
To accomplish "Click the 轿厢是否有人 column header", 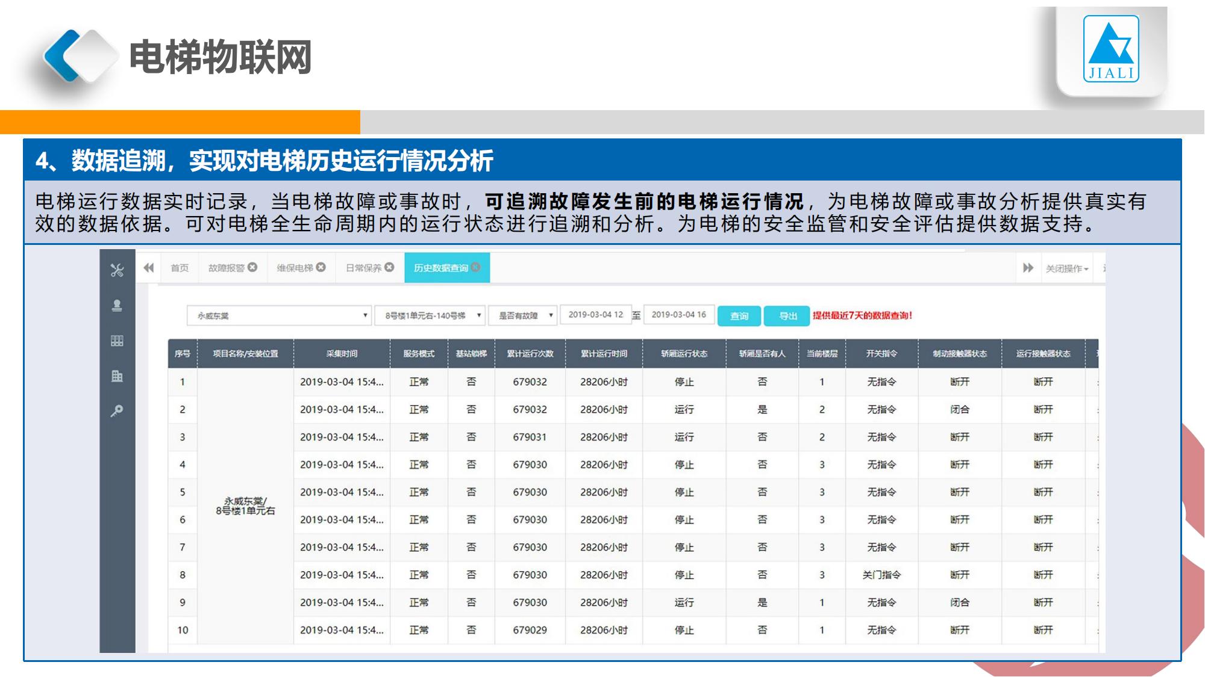I will click(x=762, y=354).
